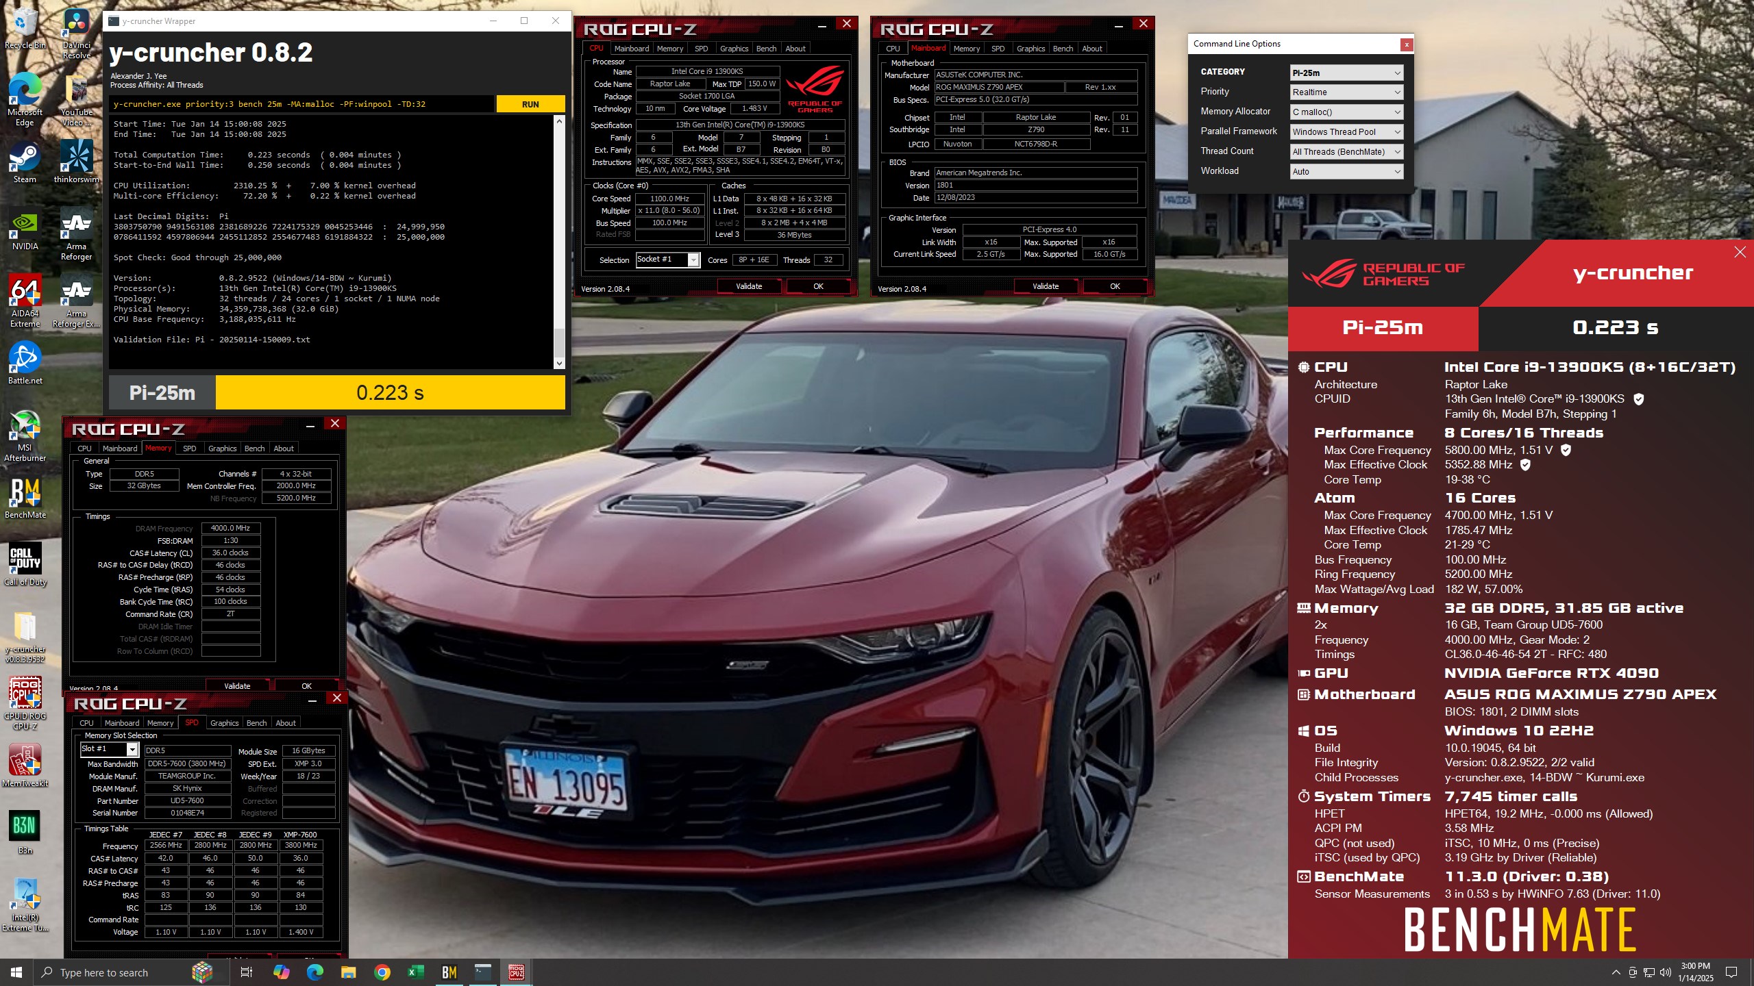Viewport: 1754px width, 986px height.
Task: Close the Command Line Options dialog
Action: click(x=1407, y=45)
